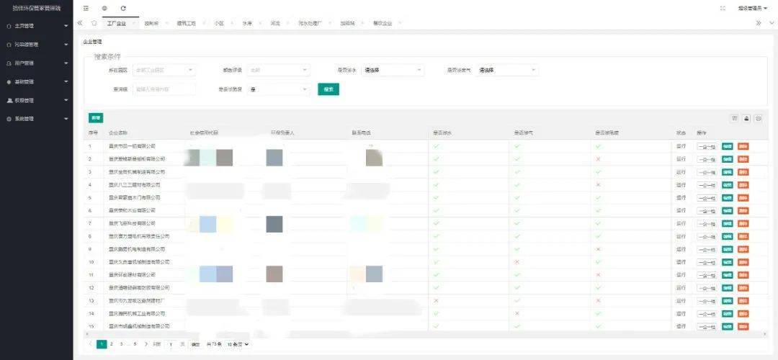Click the green 搜索 search button

pyautogui.click(x=328, y=89)
